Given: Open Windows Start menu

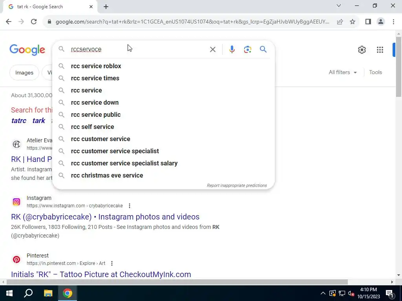Looking at the screenshot, I should (9, 293).
